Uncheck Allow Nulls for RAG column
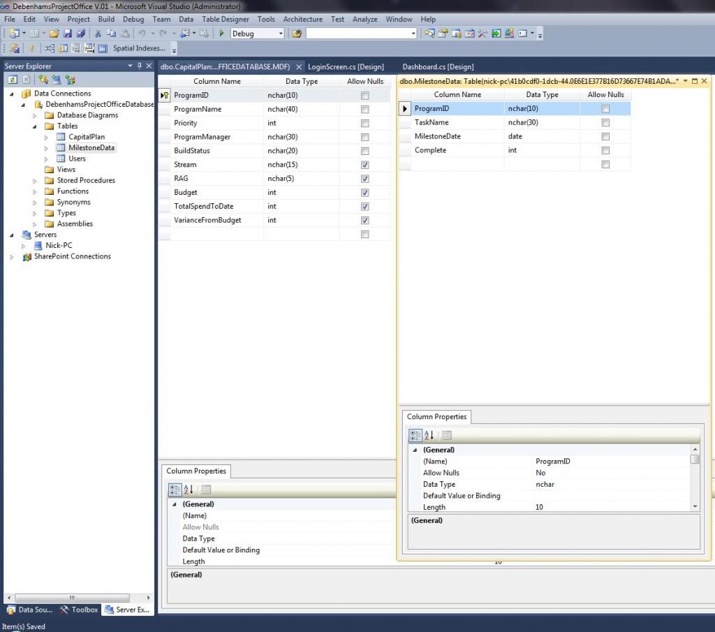Viewport: 715px width, 632px height. [x=364, y=179]
